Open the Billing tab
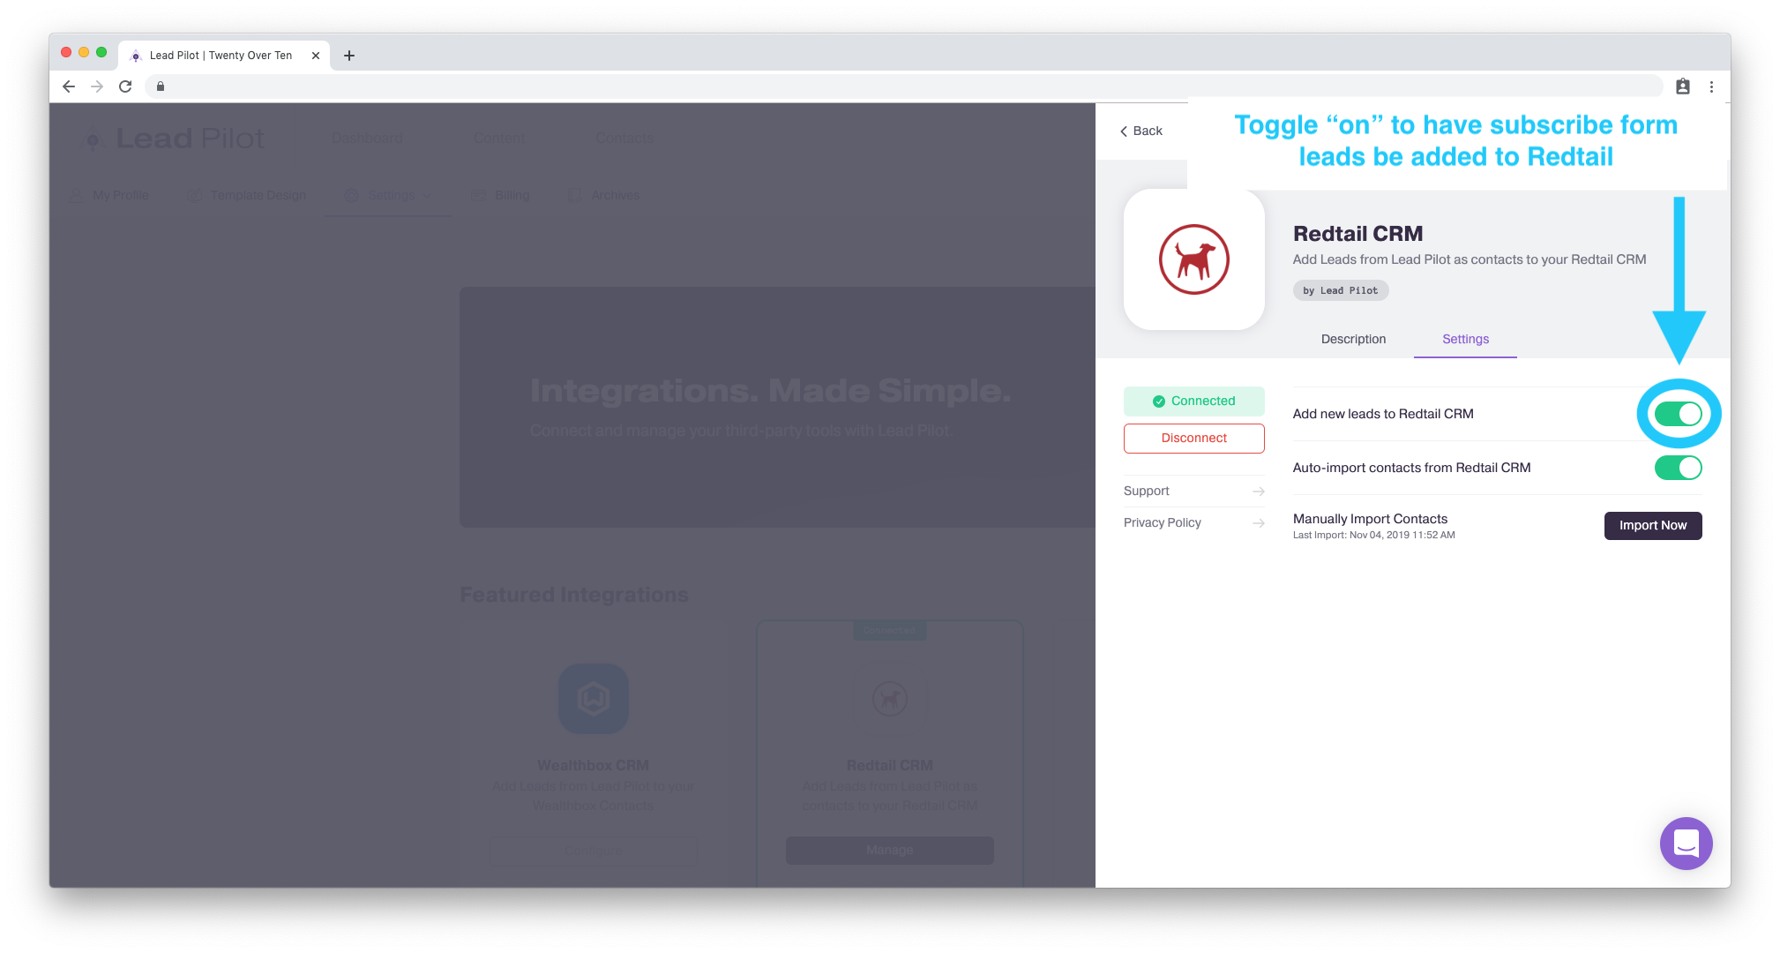The height and width of the screenshot is (953, 1780). pyautogui.click(x=500, y=195)
